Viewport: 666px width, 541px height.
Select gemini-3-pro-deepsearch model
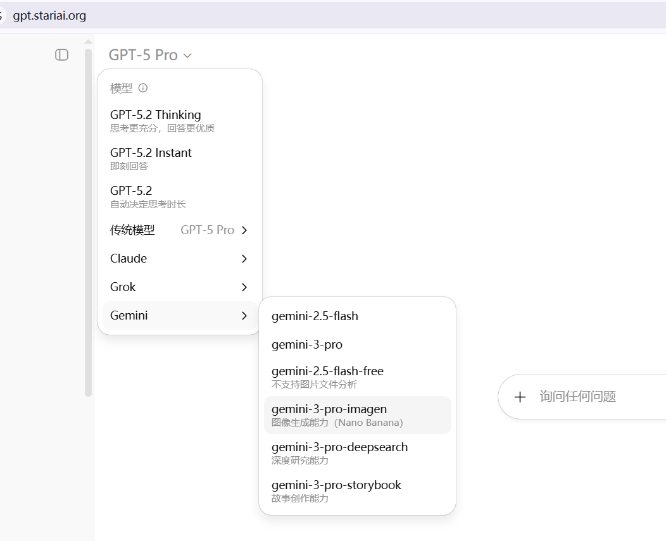pos(339,453)
